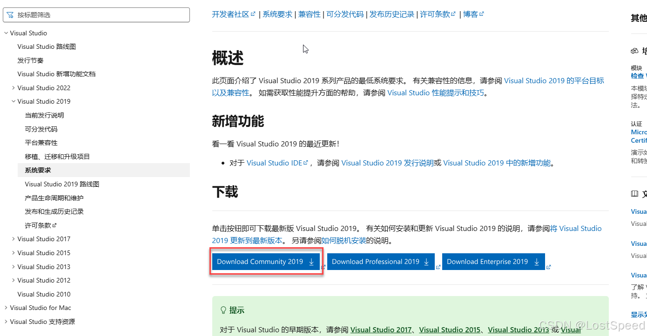Open the 兼容性 top link
The width and height of the screenshot is (647, 336).
310,14
